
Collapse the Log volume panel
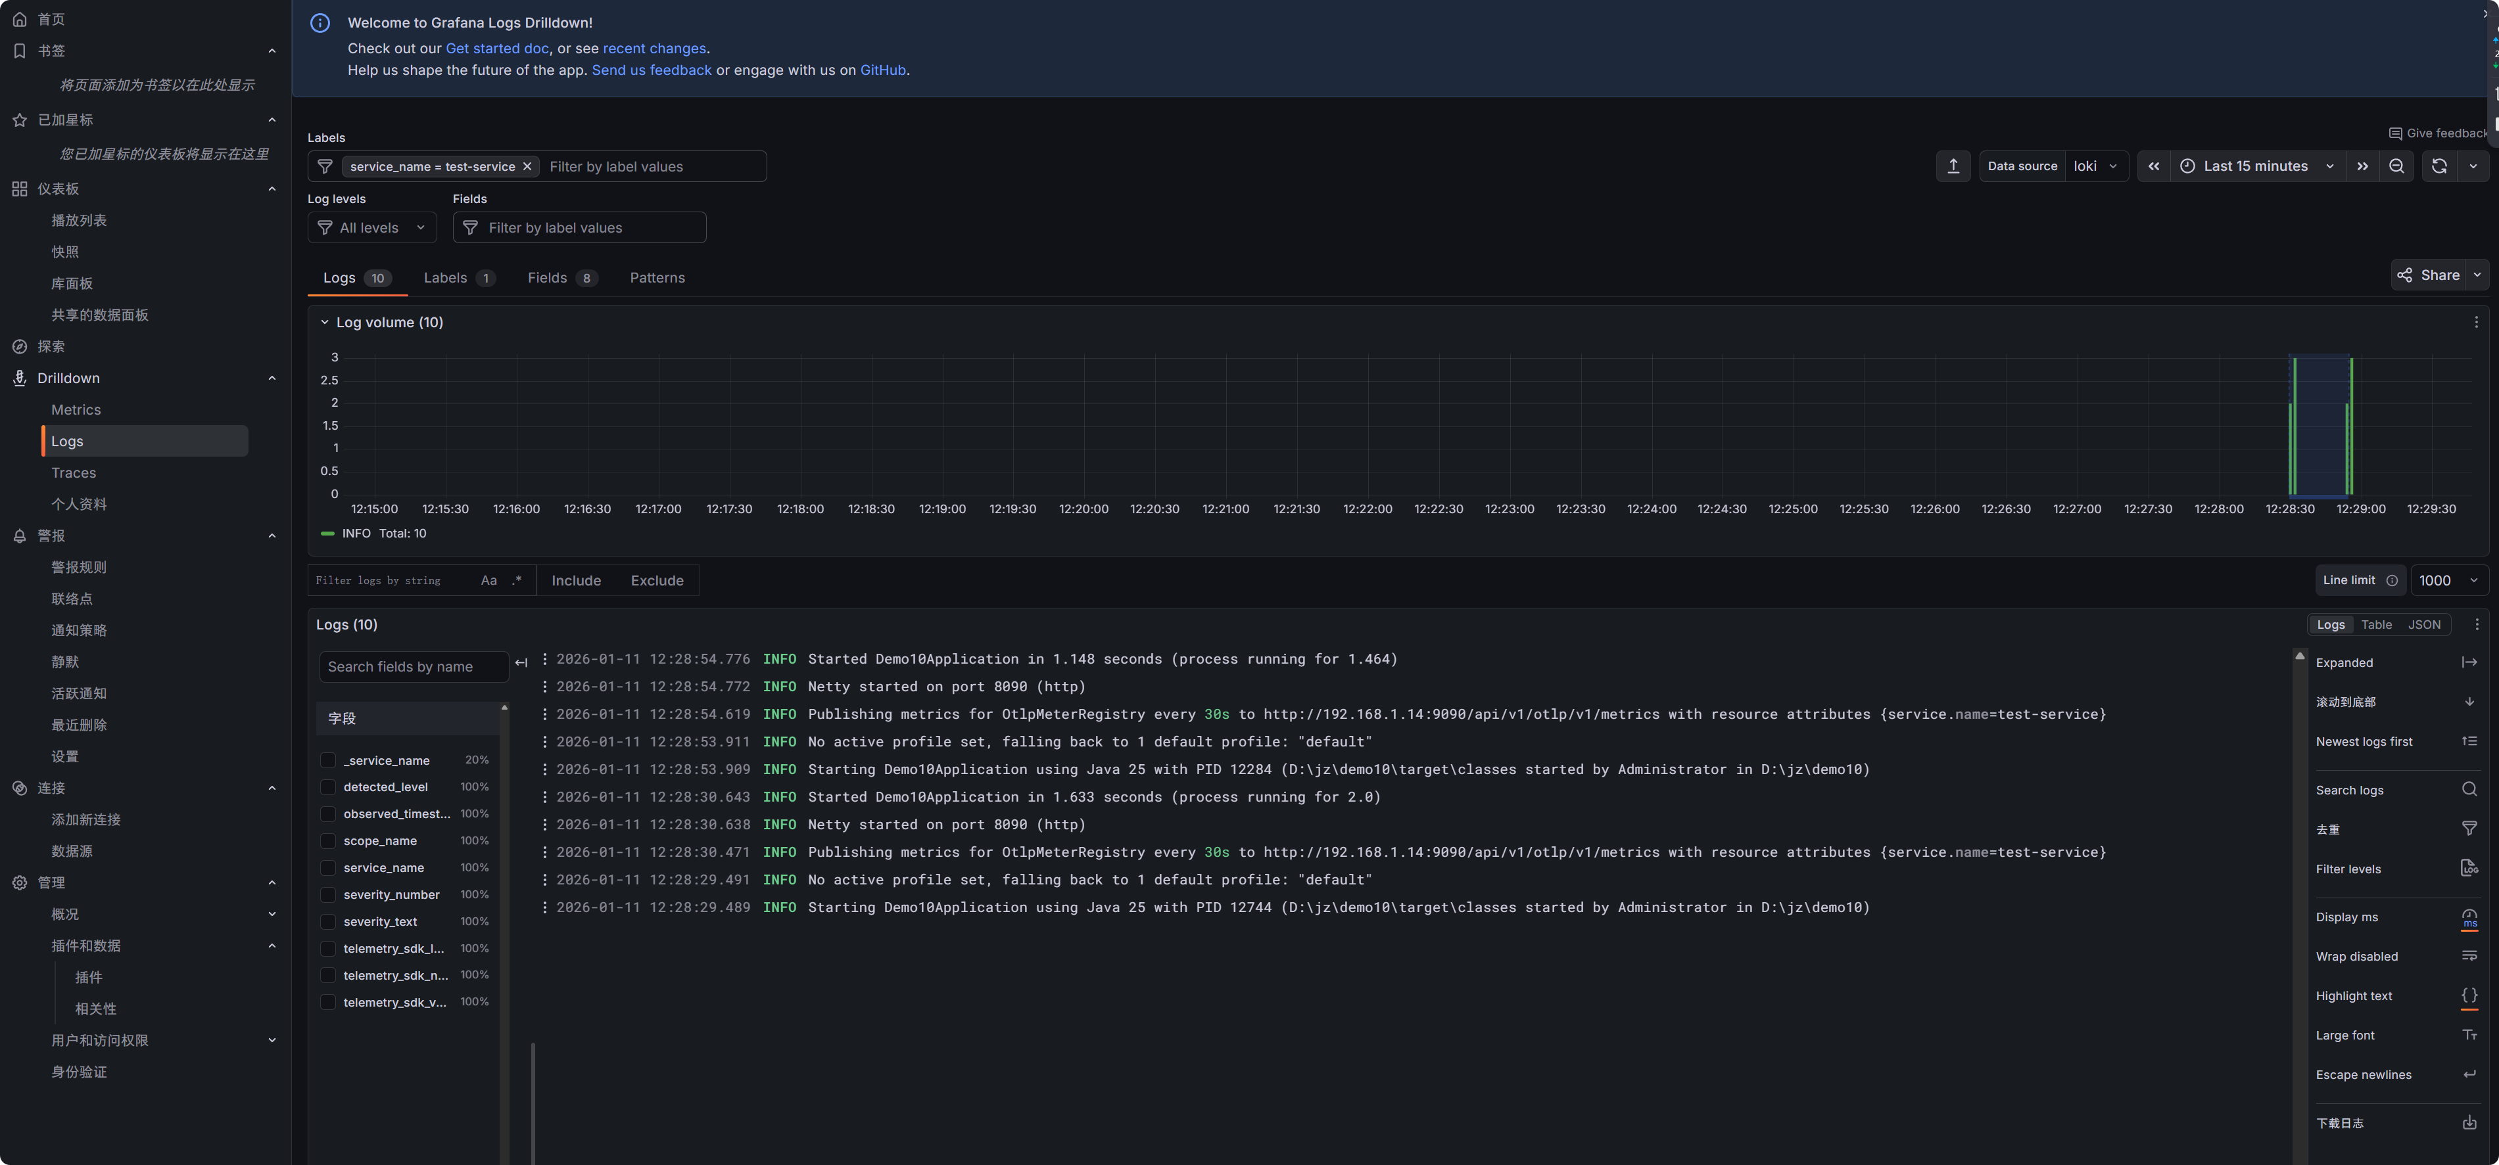(324, 323)
